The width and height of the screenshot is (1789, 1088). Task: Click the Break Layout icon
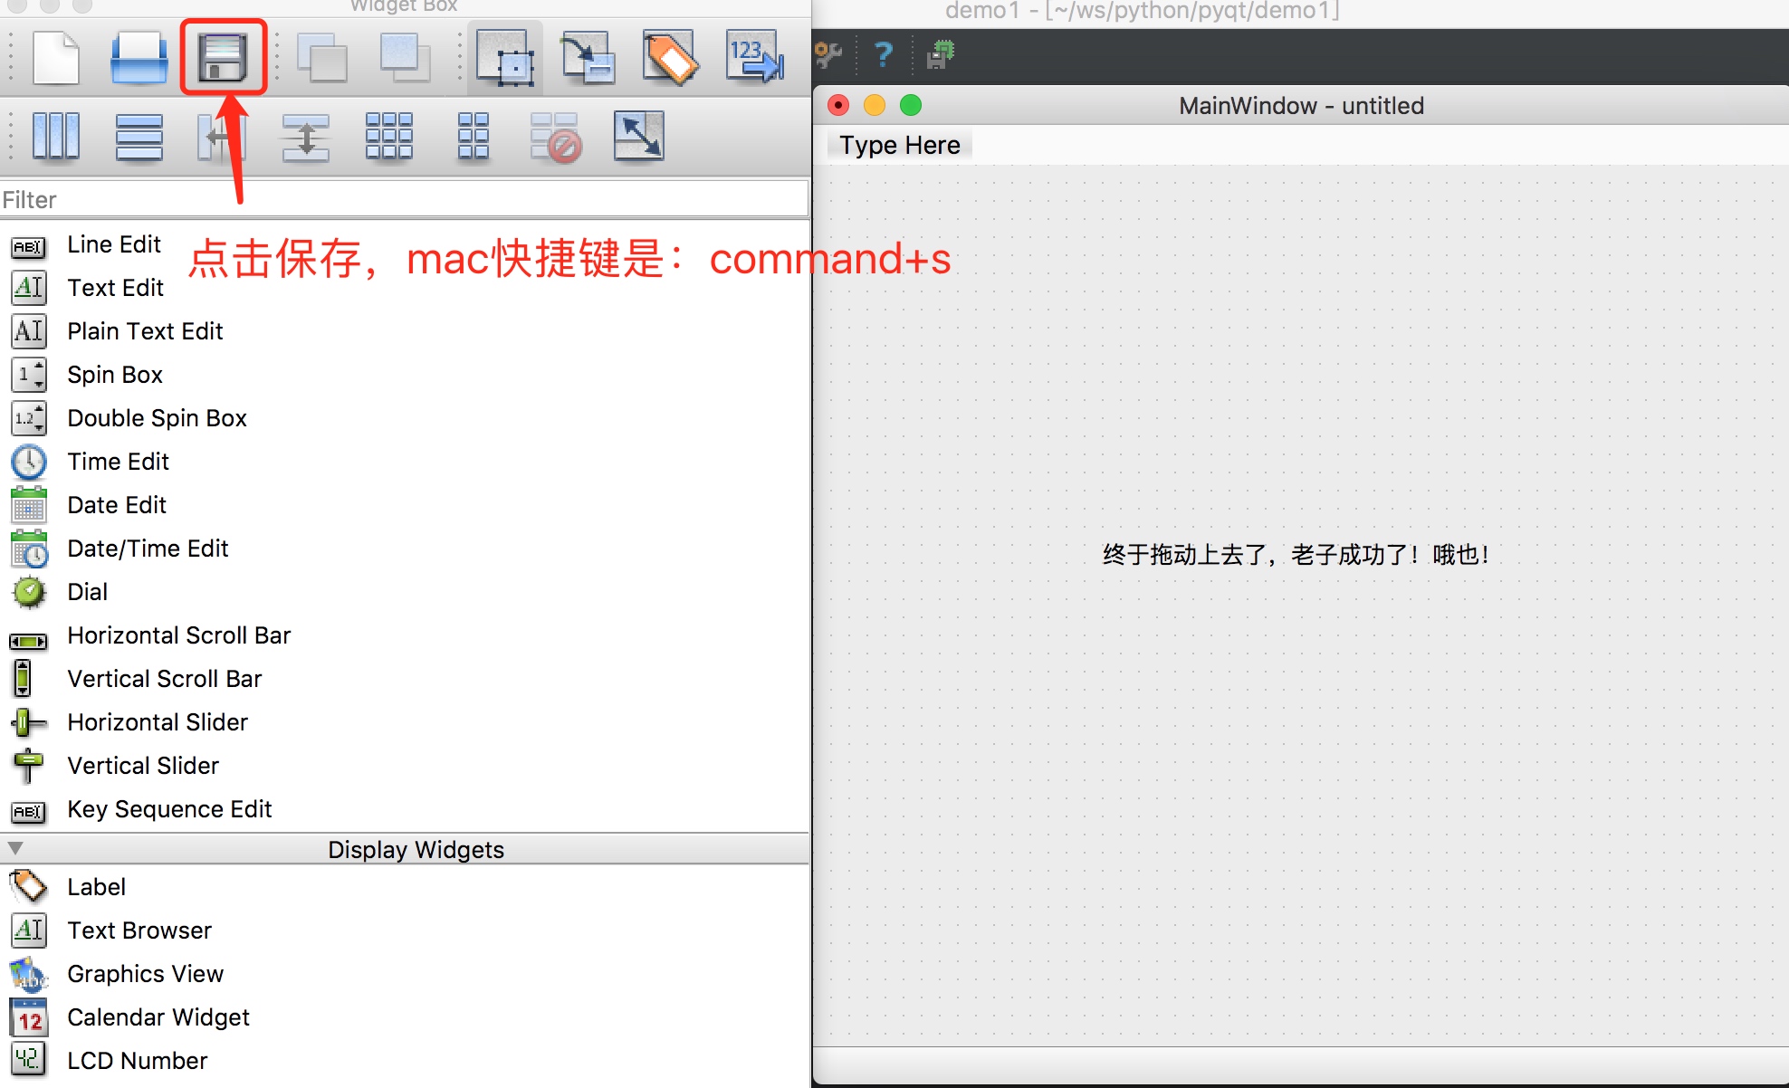click(555, 138)
